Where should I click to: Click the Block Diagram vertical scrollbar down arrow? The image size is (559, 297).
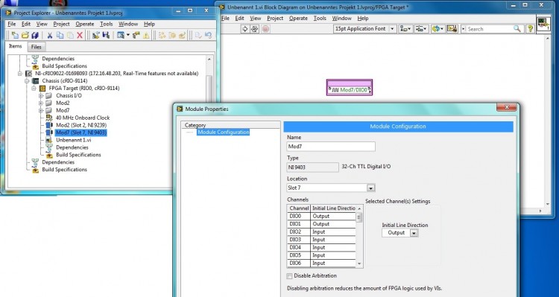pyautogui.click(x=548, y=204)
